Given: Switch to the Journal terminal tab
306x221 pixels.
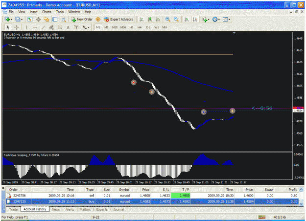Looking at the screenshot, I should [x=118, y=209].
